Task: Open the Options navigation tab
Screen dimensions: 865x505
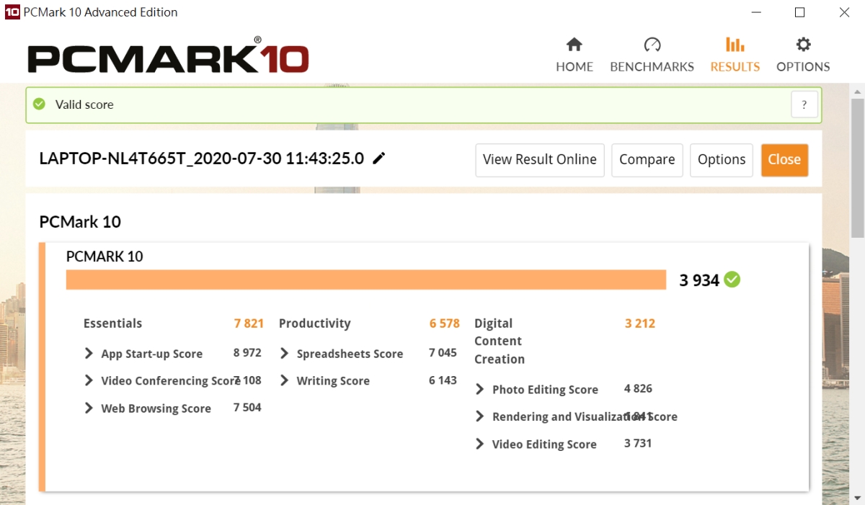Action: 803,55
